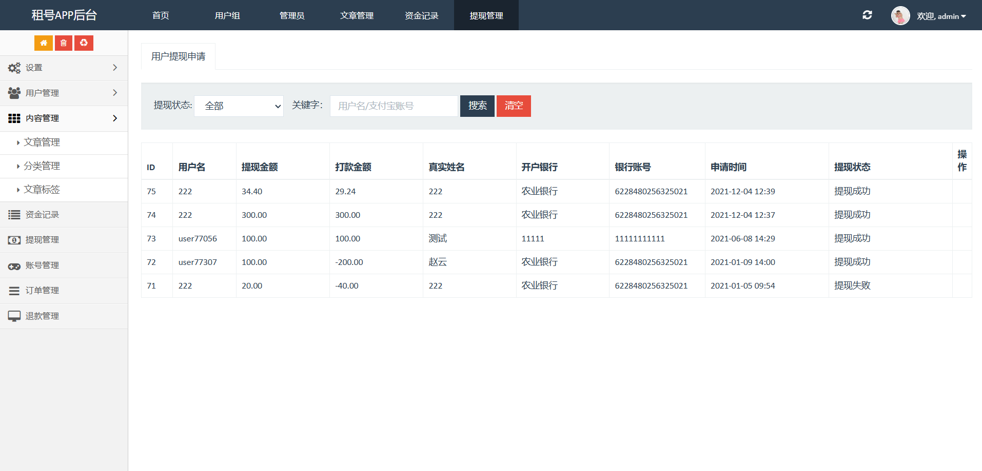
Task: Click the gears icon beside 设置
Action: (x=14, y=68)
